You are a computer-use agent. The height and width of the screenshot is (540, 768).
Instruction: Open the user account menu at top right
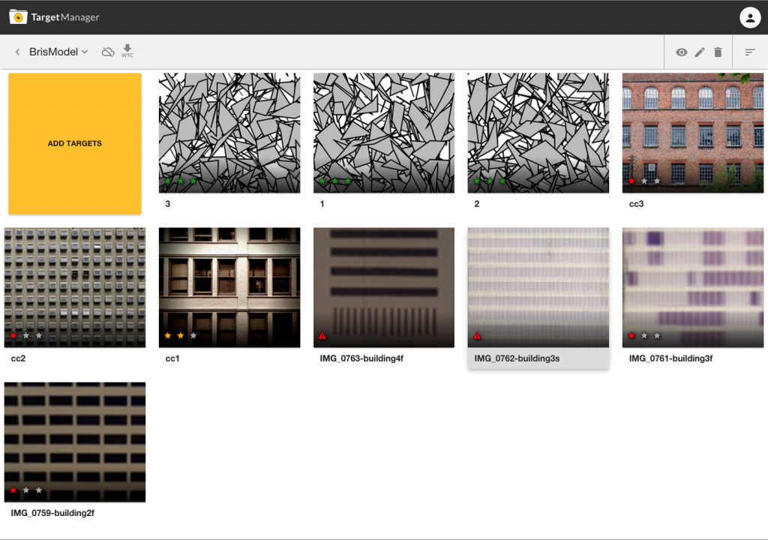click(751, 17)
